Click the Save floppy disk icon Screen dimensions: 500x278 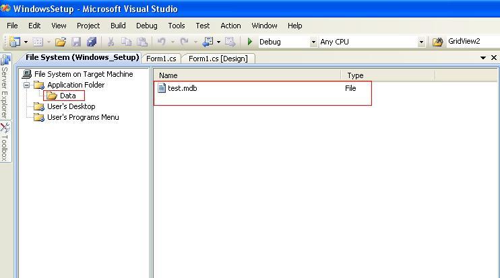click(x=76, y=42)
